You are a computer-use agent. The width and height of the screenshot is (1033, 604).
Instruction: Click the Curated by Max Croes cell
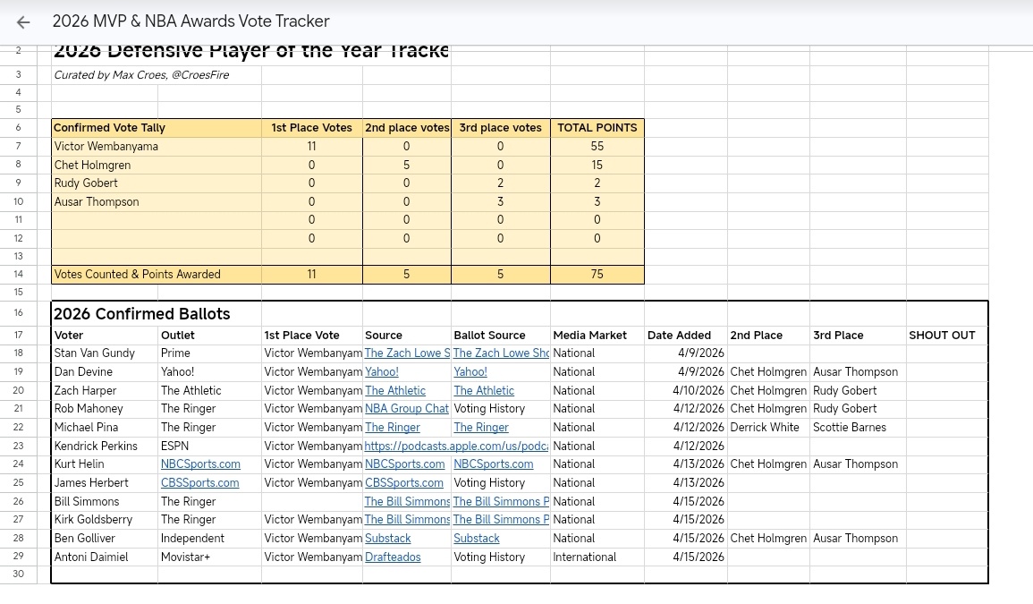[141, 75]
